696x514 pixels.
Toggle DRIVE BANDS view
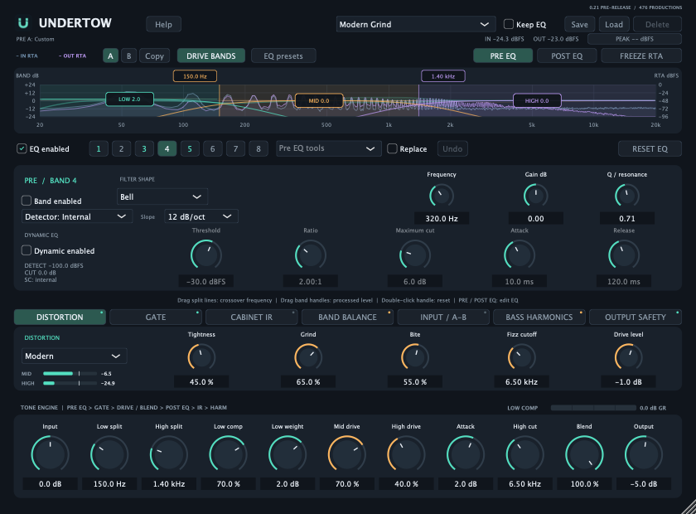coord(210,56)
